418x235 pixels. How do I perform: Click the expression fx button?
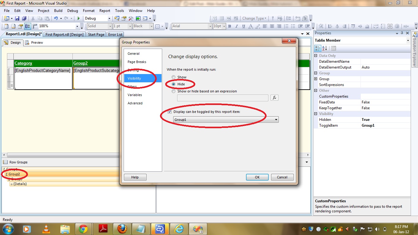[274, 98]
